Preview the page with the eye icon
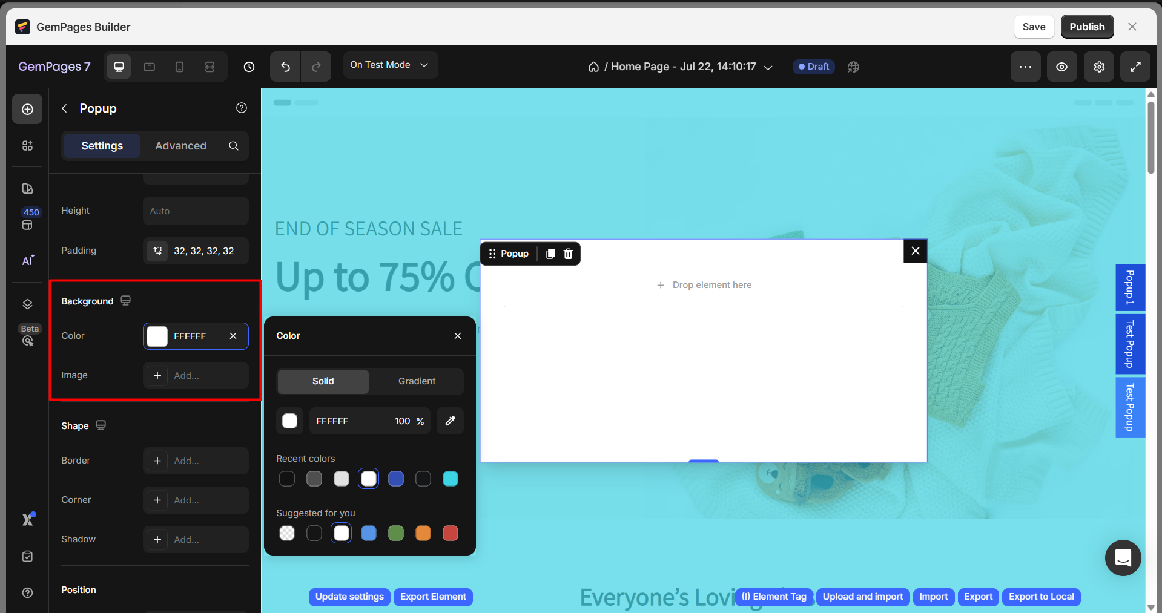 pos(1062,67)
